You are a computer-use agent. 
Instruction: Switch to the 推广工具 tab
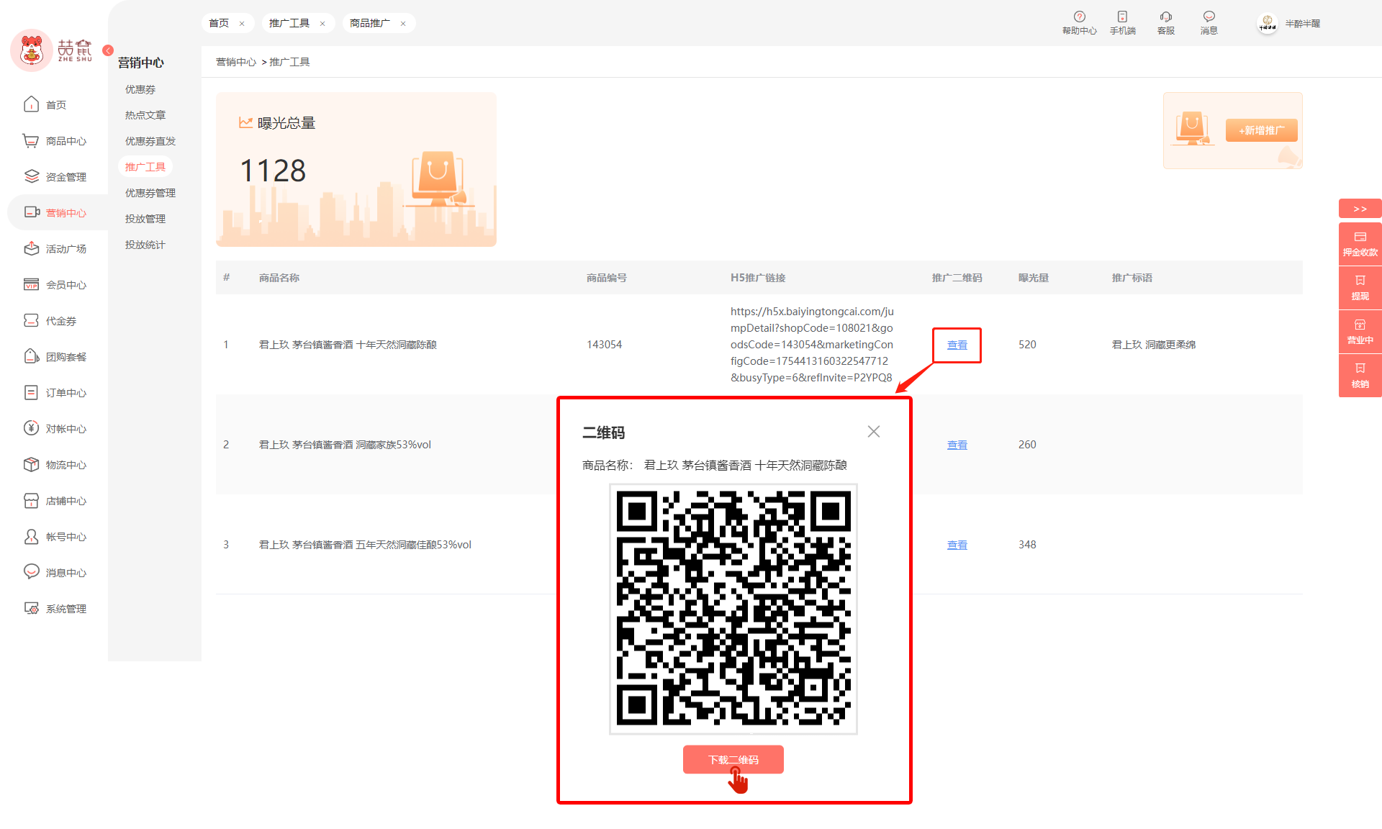click(x=289, y=24)
